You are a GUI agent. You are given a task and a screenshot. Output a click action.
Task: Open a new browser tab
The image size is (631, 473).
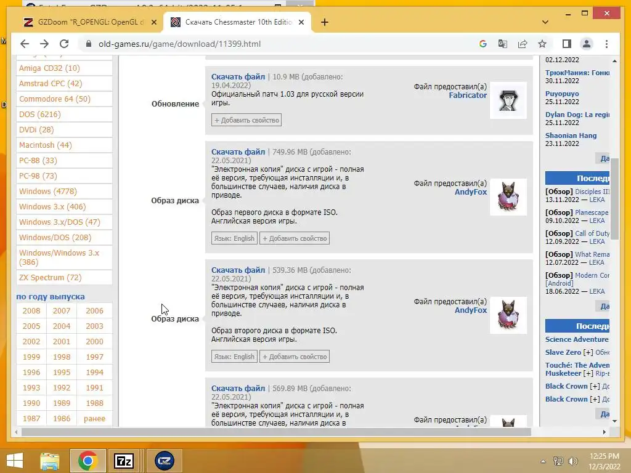coord(325,22)
